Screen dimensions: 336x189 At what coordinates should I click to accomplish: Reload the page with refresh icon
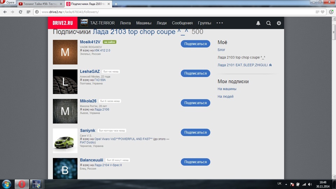coord(20,12)
